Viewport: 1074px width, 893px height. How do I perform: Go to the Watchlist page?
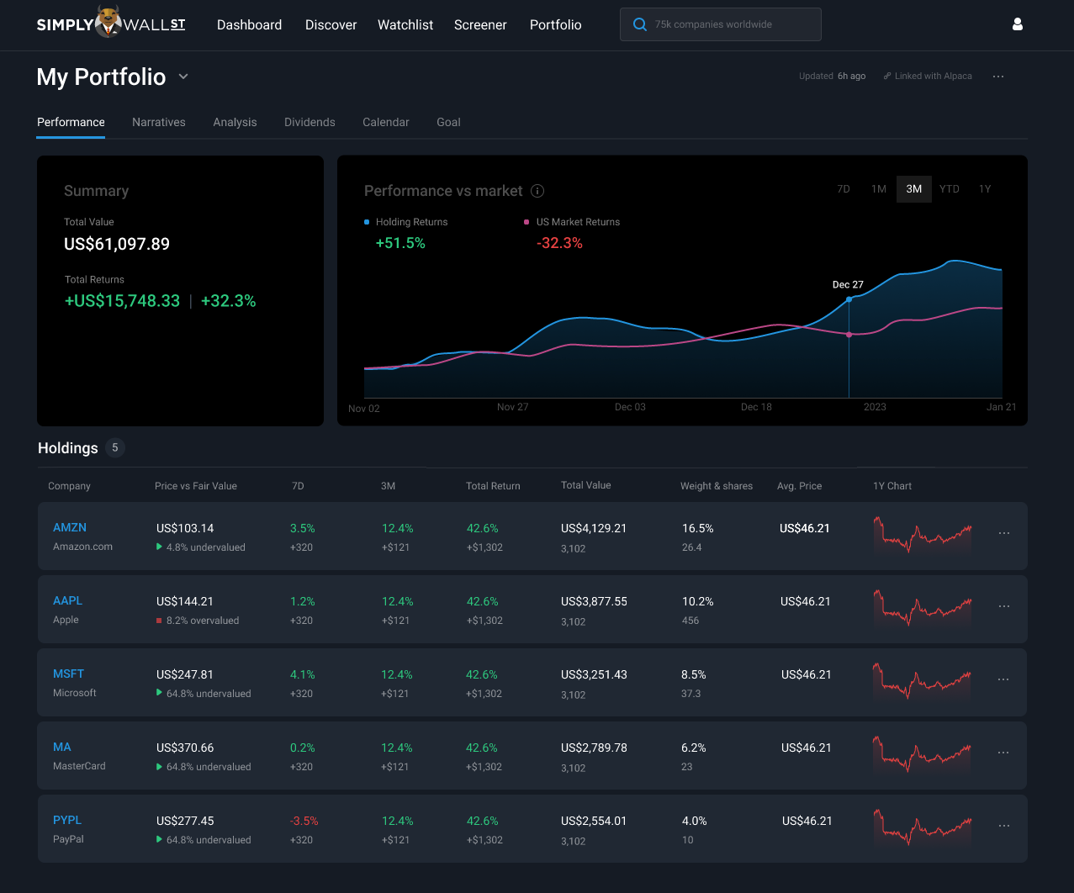(x=405, y=25)
